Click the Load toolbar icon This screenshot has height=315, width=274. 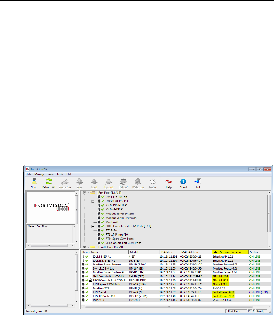tap(94, 182)
